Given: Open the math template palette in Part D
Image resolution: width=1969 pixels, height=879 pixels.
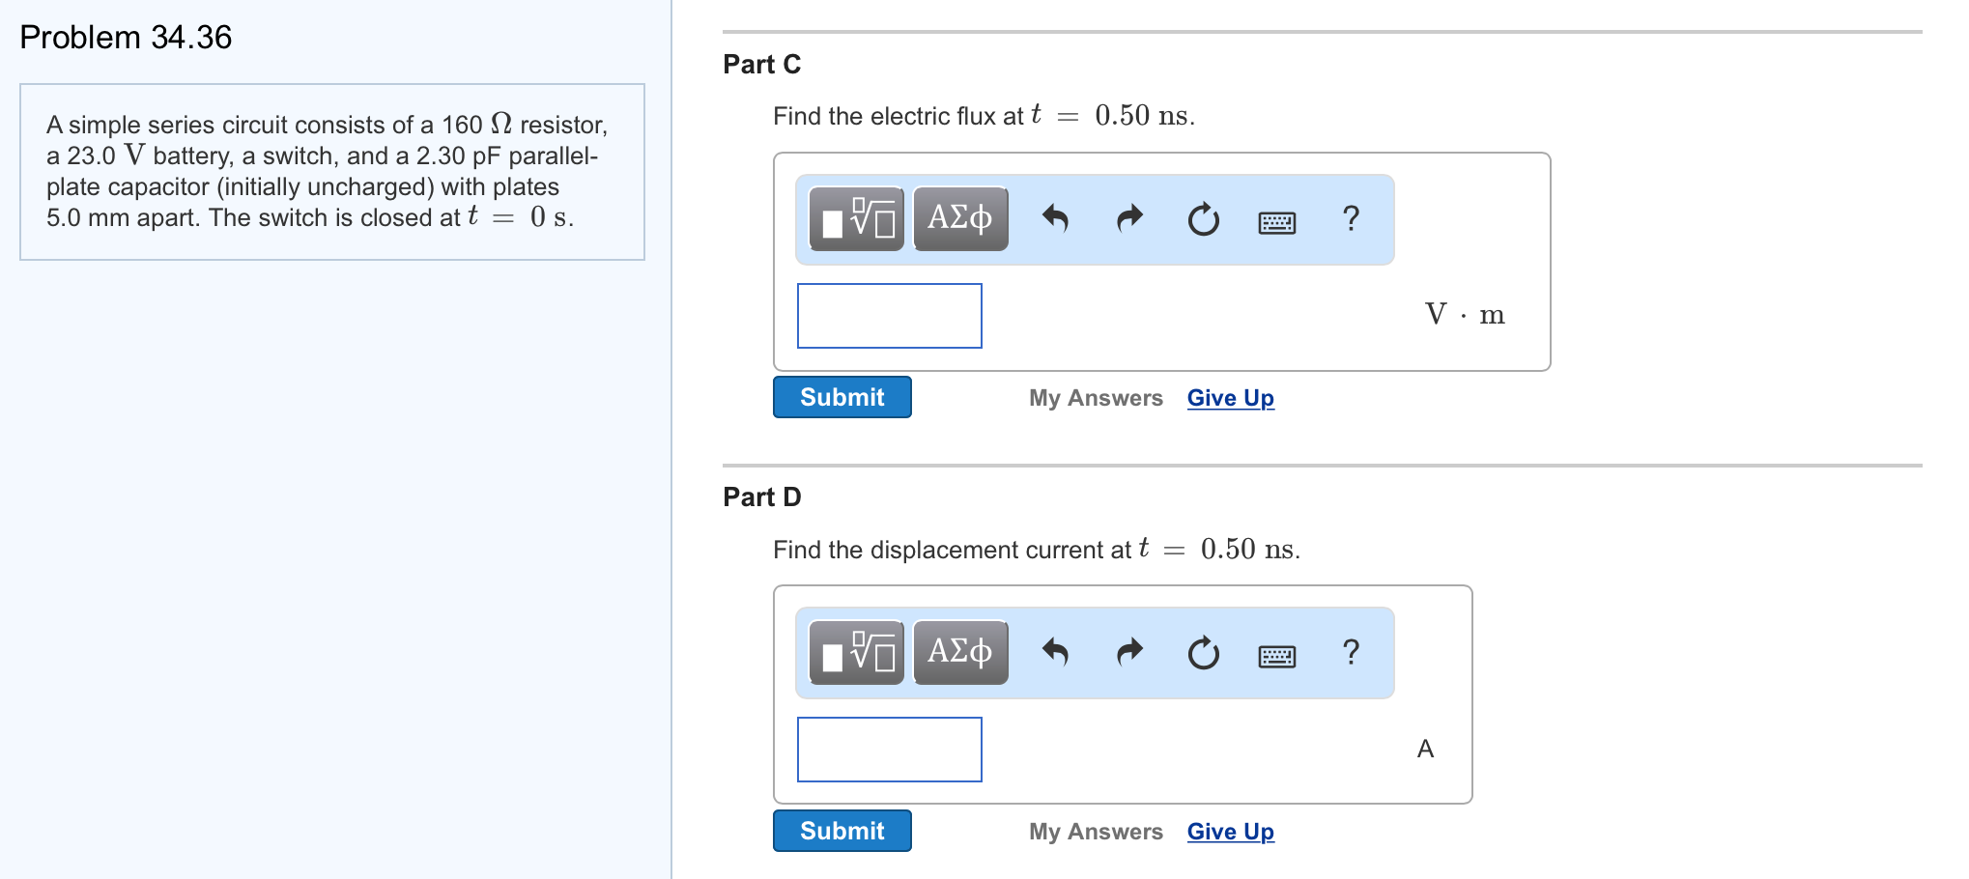Looking at the screenshot, I should point(854,653).
